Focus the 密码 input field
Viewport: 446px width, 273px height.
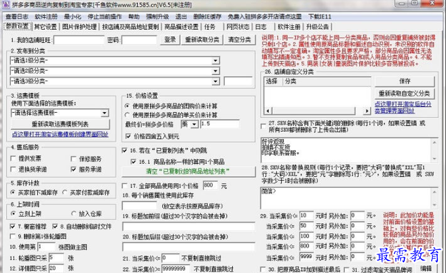(140, 40)
